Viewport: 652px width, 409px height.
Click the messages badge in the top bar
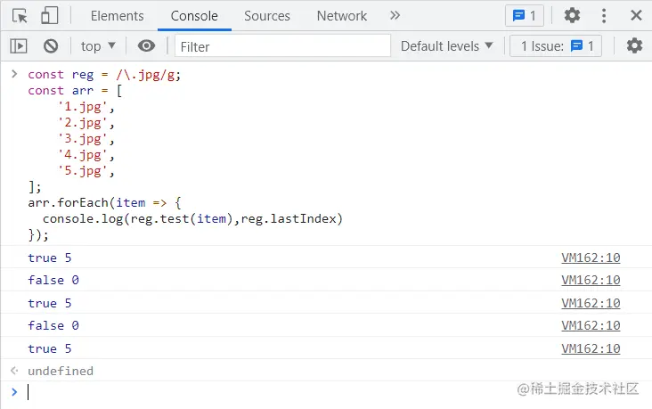coord(524,16)
